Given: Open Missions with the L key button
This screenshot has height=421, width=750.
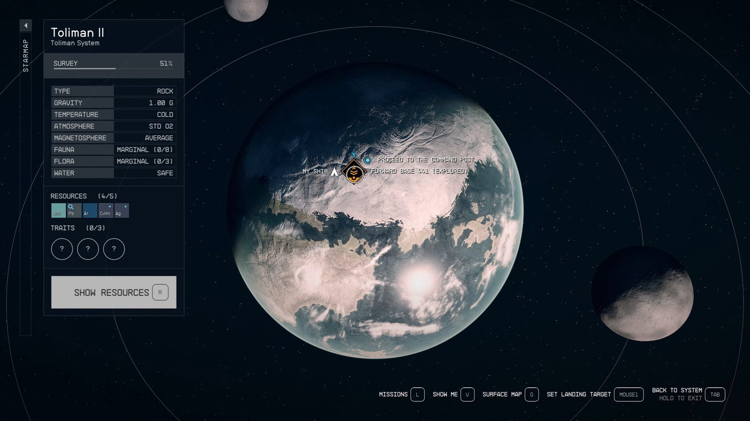Looking at the screenshot, I should pyautogui.click(x=418, y=394).
